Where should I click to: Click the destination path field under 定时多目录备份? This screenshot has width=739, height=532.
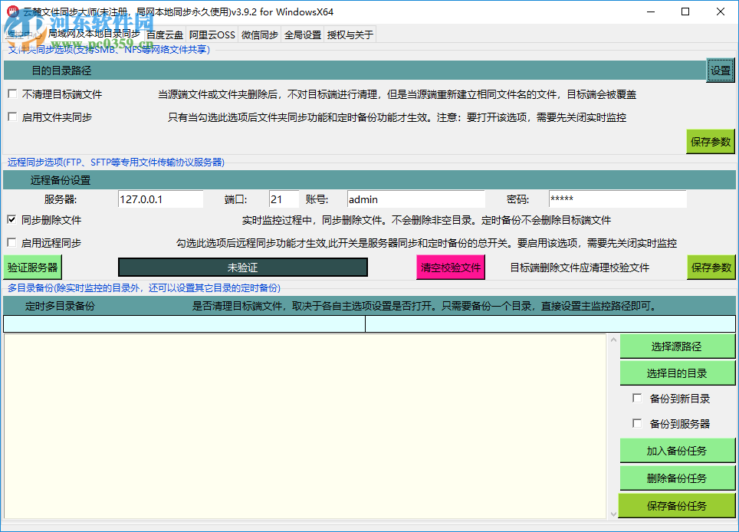[550, 323]
